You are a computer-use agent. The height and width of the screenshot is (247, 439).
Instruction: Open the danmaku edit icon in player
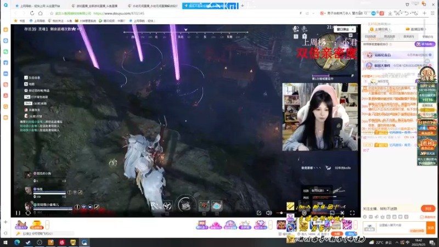click(259, 213)
